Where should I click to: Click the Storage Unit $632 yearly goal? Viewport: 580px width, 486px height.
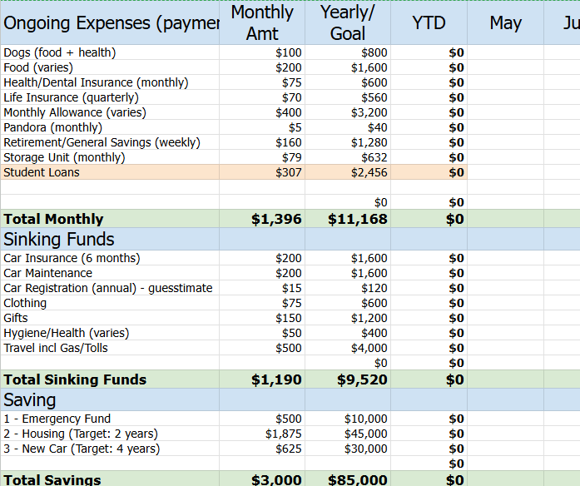[x=374, y=157]
